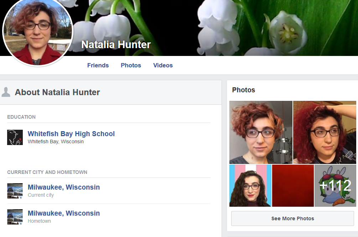
Task: Open the solid red photo thumbnail
Action: point(293,186)
